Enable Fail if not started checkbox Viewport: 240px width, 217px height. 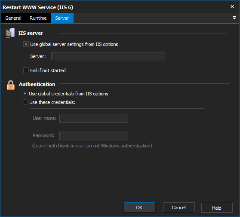point(26,70)
